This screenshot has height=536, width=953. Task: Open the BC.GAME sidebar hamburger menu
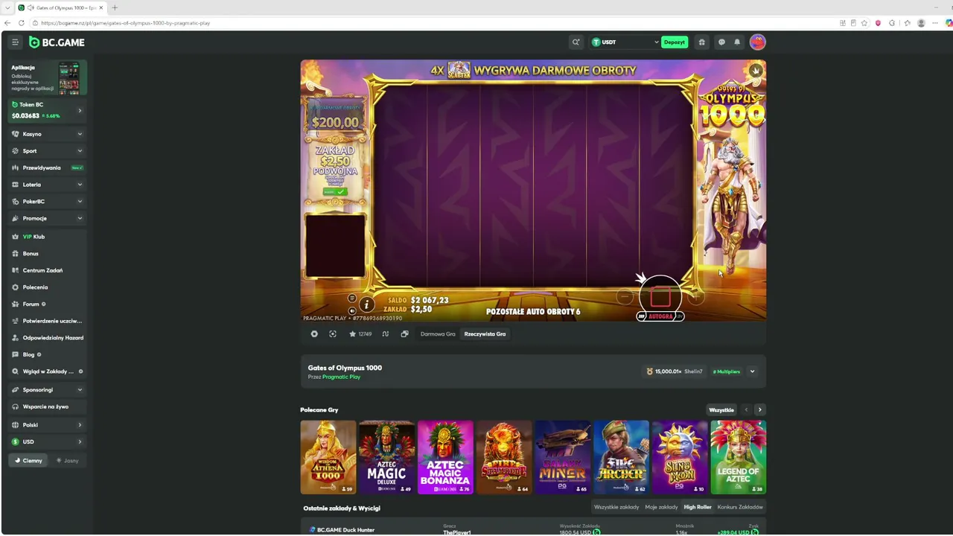(15, 42)
